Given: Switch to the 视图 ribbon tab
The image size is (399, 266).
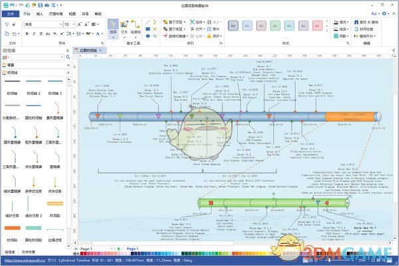Looking at the screenshot, I should coord(72,14).
